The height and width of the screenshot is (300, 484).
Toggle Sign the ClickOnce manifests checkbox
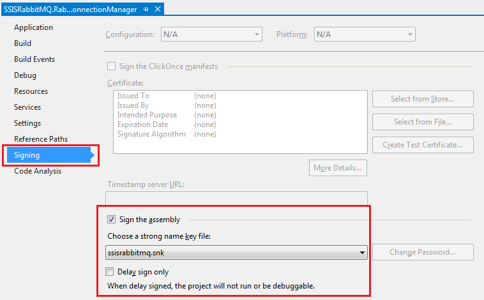112,66
